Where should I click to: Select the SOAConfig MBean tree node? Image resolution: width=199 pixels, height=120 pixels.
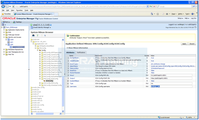click(x=49, y=81)
